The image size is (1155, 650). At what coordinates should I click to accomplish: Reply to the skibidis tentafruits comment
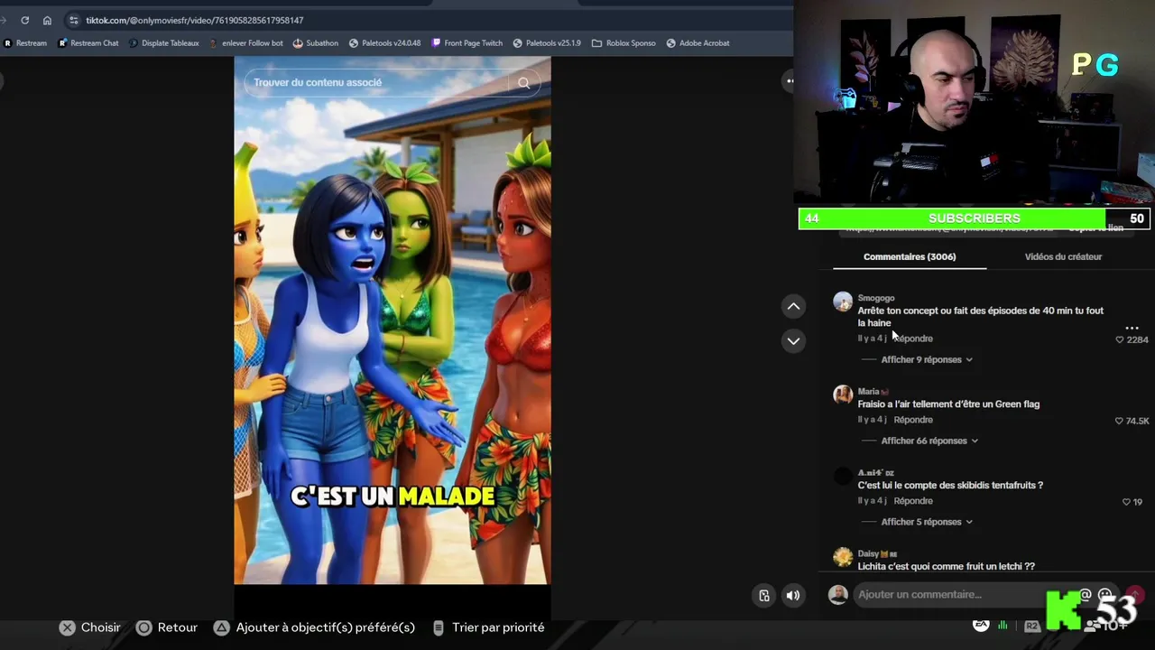[x=913, y=501]
